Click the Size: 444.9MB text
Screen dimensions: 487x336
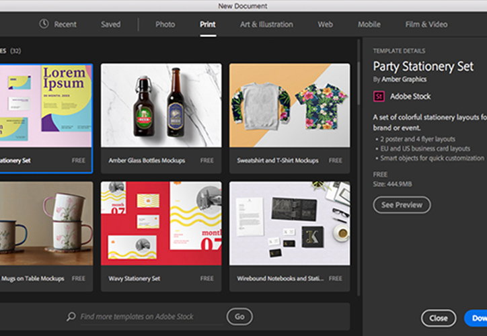coord(393,184)
